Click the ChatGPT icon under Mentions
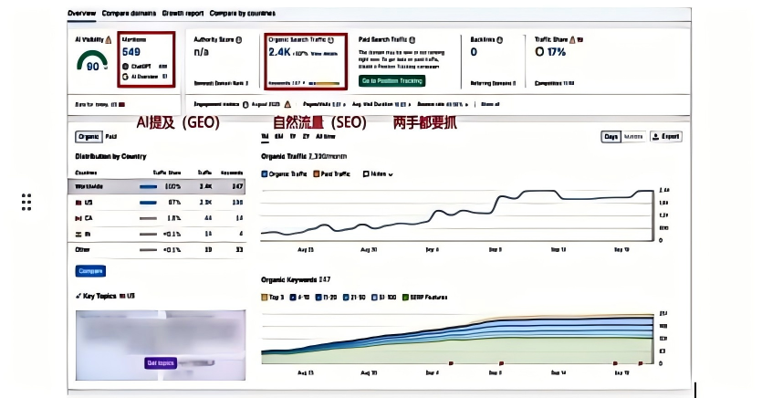 coord(126,67)
